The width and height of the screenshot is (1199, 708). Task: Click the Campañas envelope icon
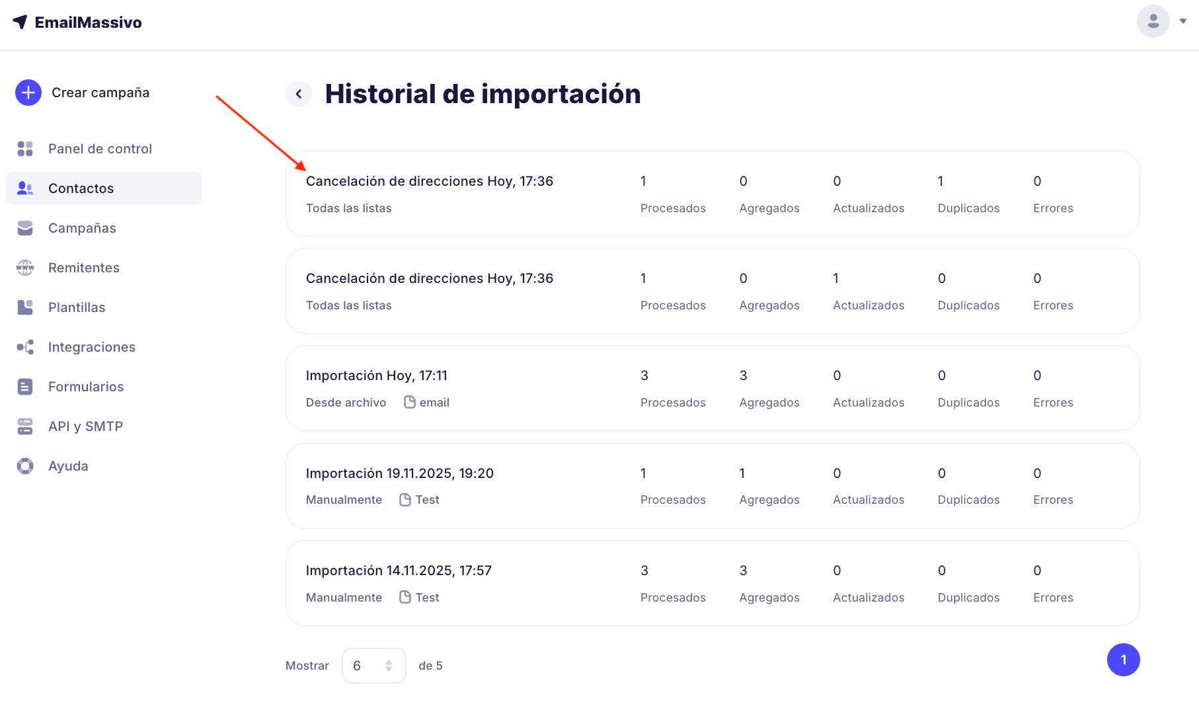click(x=25, y=228)
